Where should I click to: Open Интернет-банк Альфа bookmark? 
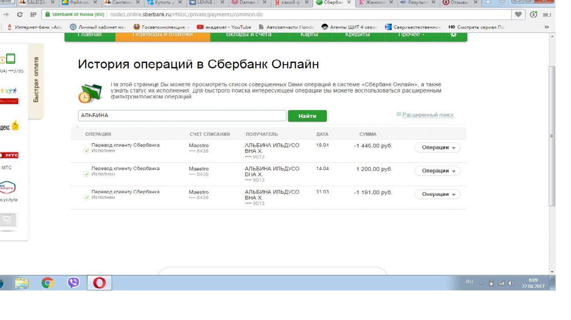(x=35, y=27)
